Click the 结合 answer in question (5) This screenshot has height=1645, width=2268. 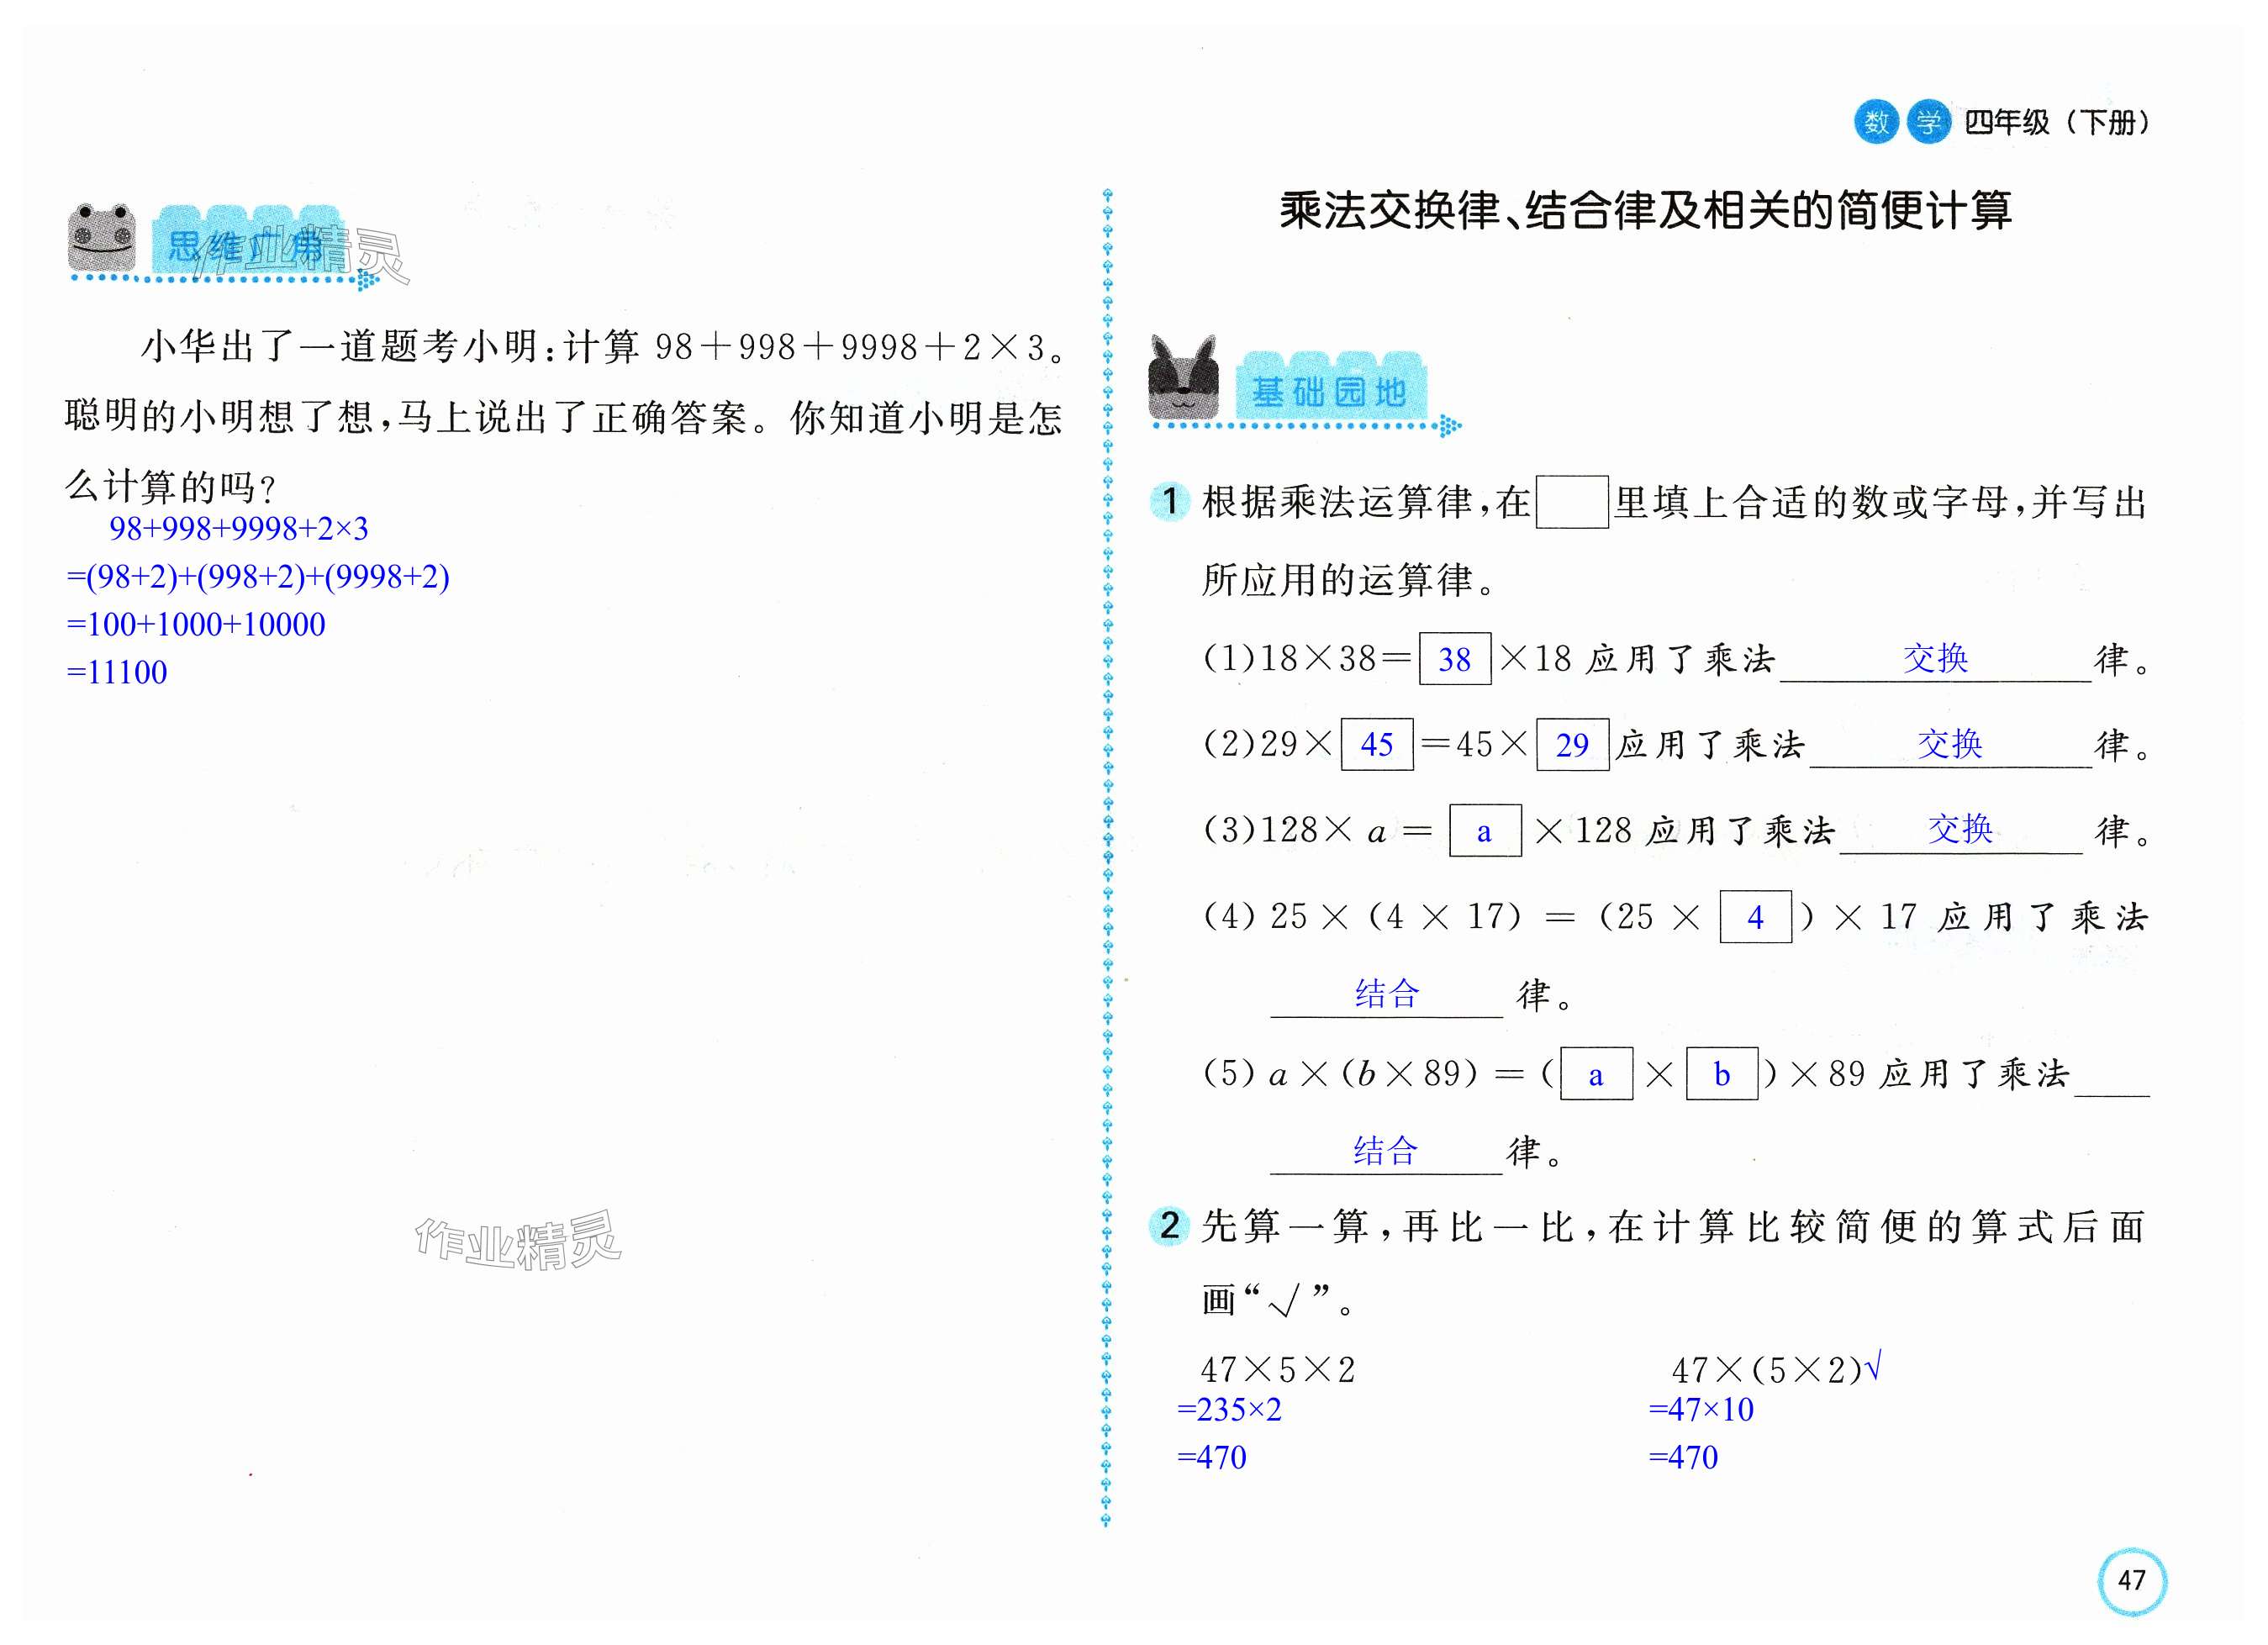1385,1151
